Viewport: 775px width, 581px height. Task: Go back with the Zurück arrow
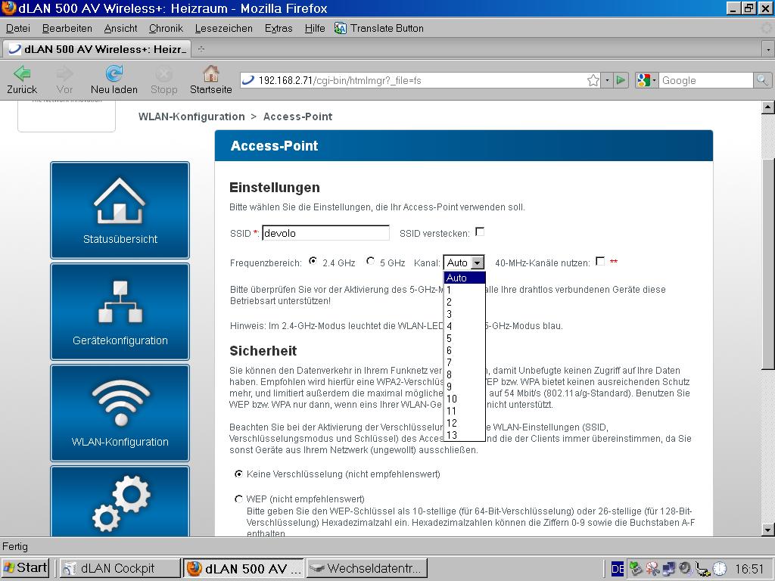pos(22,79)
